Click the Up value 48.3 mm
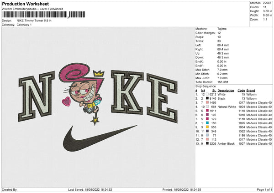 click(x=223, y=53)
